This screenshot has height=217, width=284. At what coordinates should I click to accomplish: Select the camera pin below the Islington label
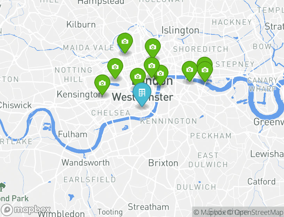tap(153, 47)
